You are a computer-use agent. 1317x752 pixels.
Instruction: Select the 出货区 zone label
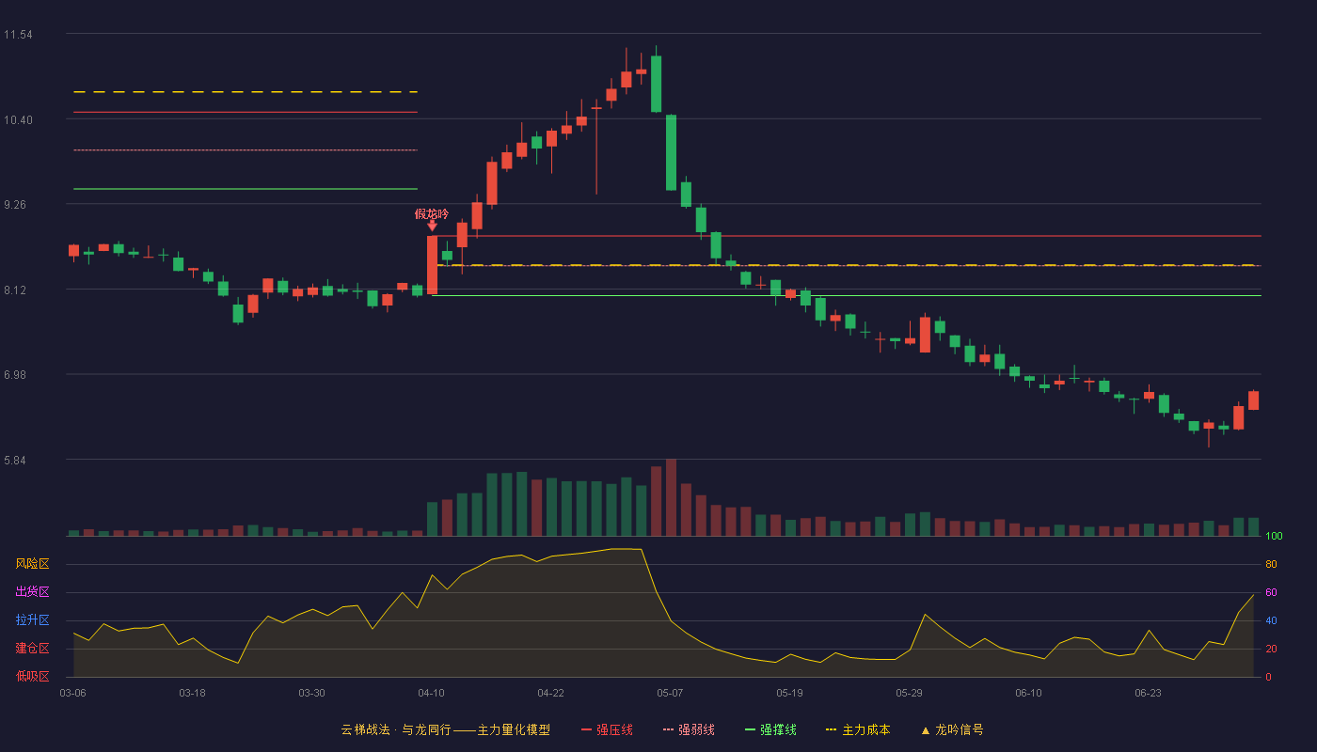click(32, 592)
